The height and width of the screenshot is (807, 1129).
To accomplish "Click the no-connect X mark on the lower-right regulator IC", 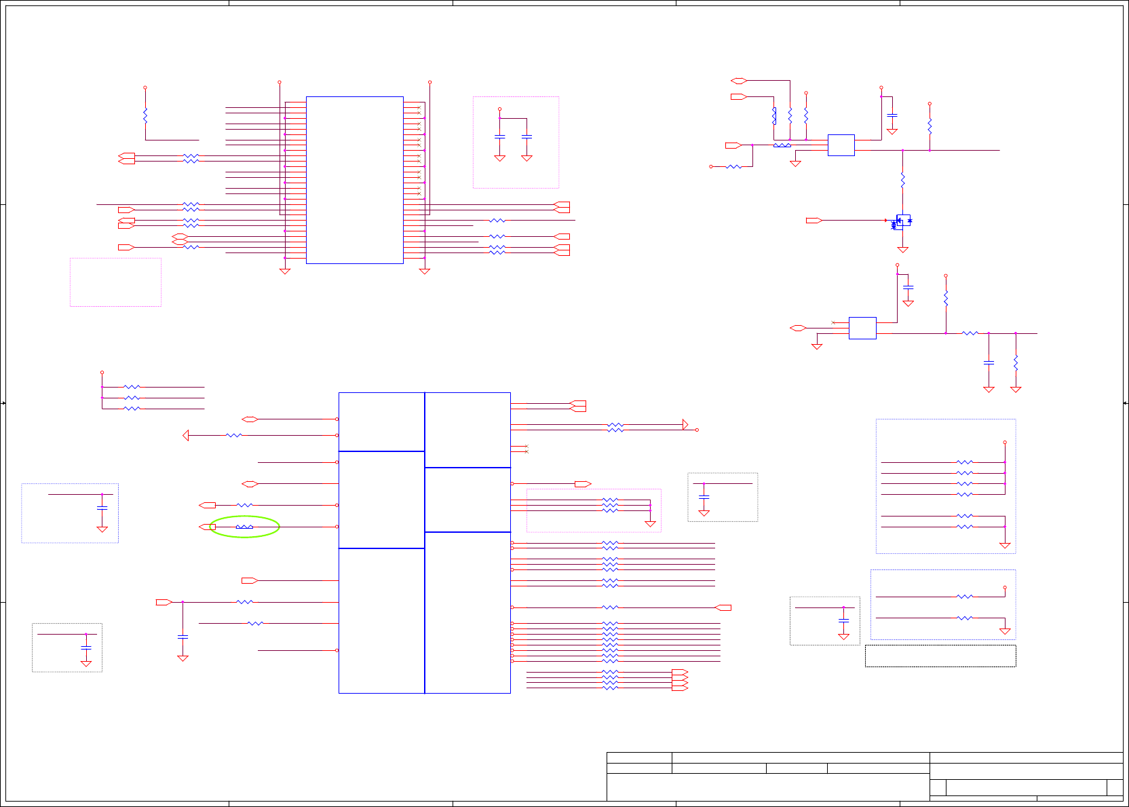I will tap(833, 322).
